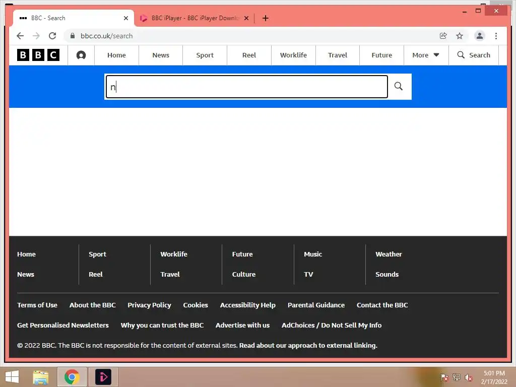516x387 pixels.
Task: Open footer Reel link
Action: [x=95, y=274]
